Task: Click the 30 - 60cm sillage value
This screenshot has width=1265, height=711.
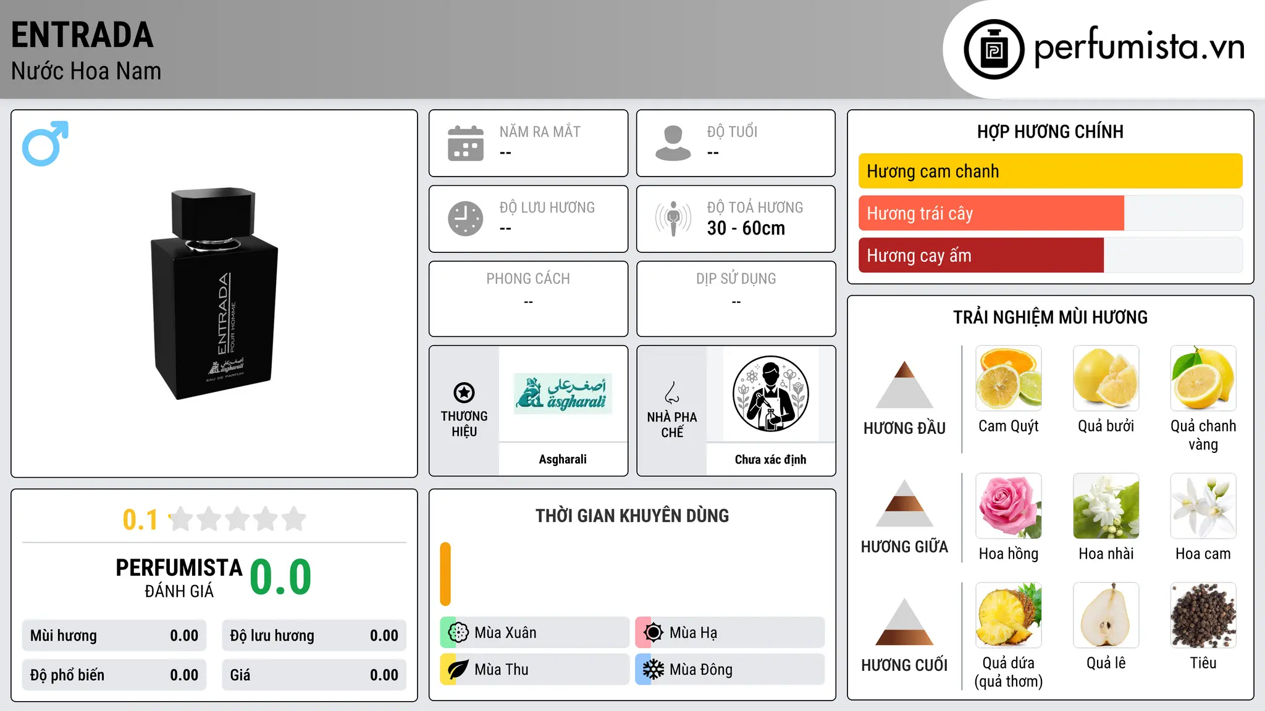Action: 746,228
